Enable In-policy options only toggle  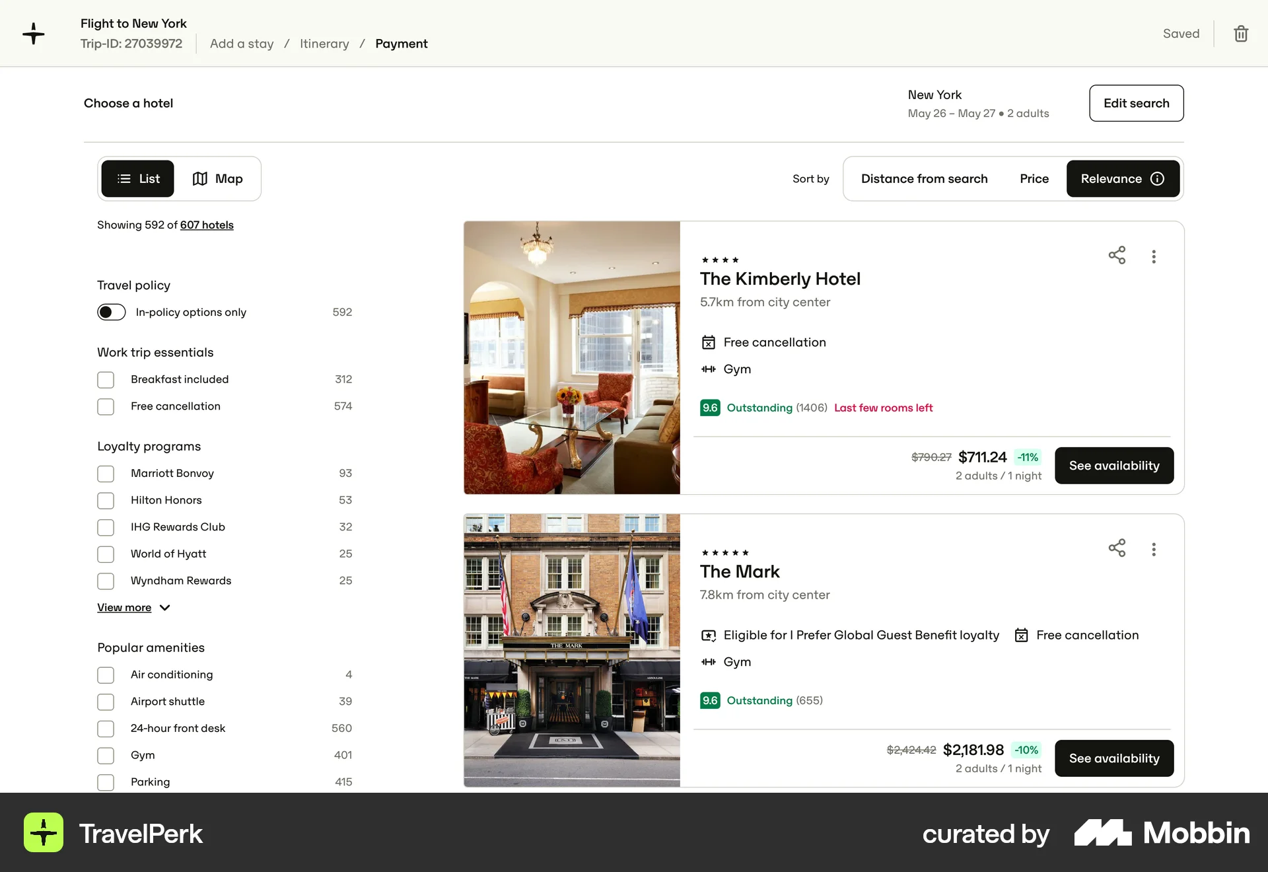[111, 312]
